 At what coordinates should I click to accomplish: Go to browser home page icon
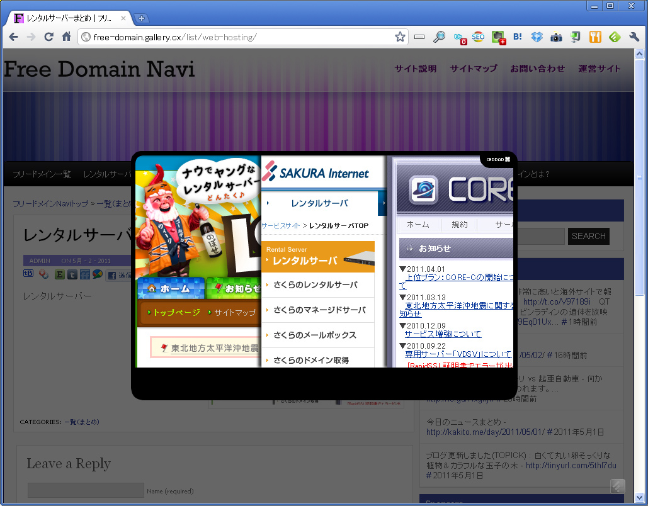click(x=66, y=37)
